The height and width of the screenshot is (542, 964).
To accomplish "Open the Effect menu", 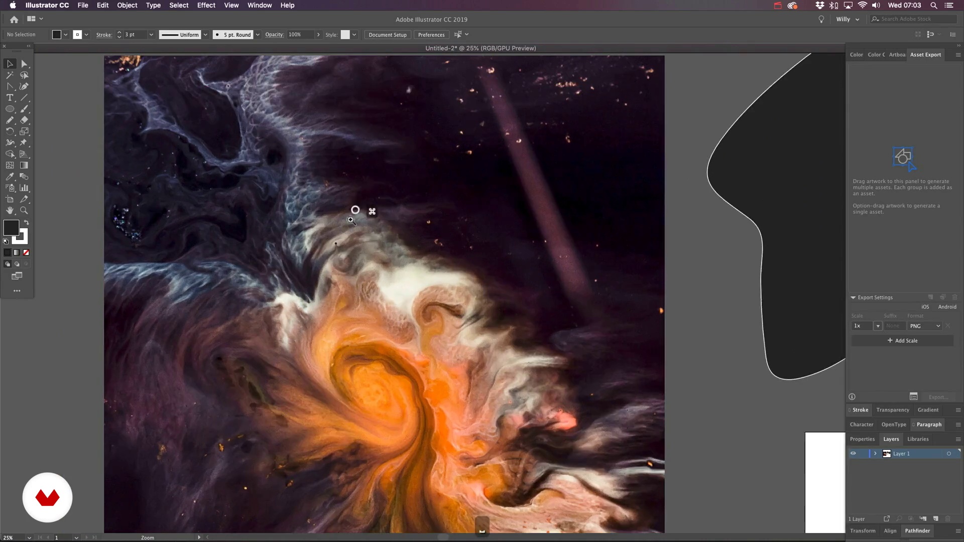I will click(206, 5).
